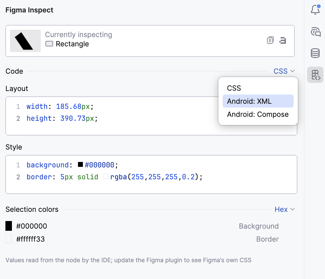Click the Border color role label
The width and height of the screenshot is (325, 279).
click(268, 239)
